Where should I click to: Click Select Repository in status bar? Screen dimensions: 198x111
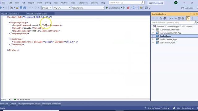(183, 108)
